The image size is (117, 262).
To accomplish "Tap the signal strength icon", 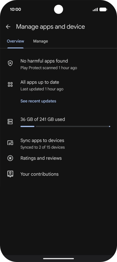I will click(95, 10).
